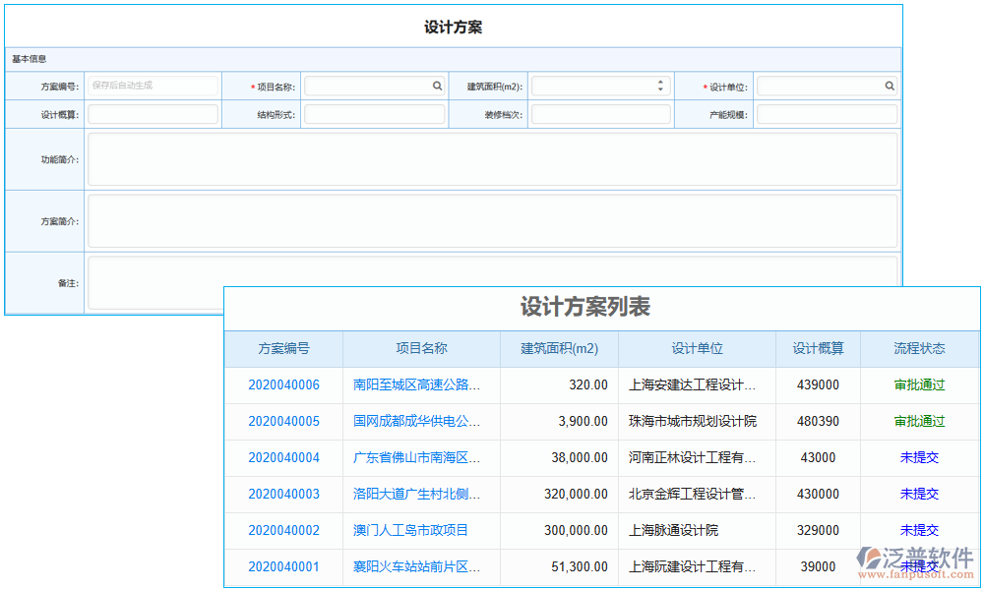984x590 pixels.
Task: Click 未提交 status for scheme 2020040004
Action: tap(919, 457)
